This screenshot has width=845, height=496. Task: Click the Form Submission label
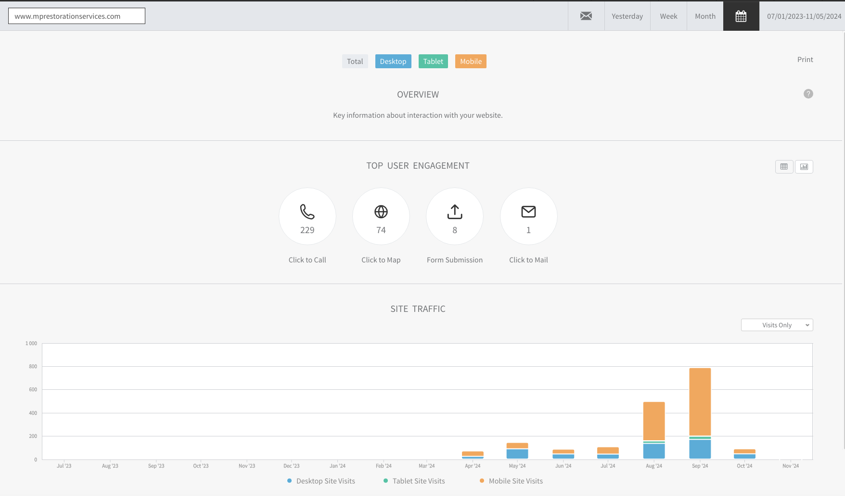click(x=455, y=260)
